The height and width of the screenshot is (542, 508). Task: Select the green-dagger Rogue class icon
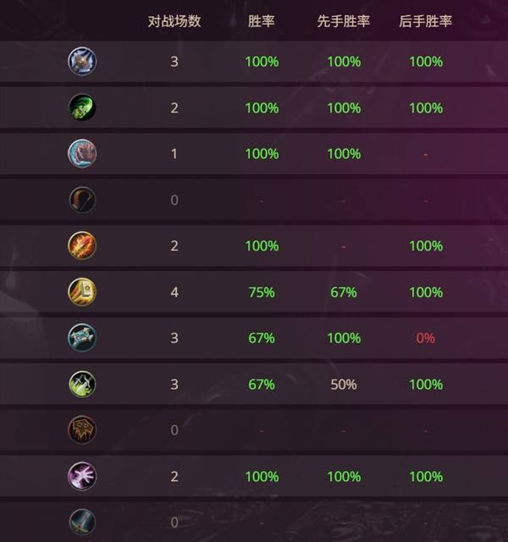82,384
